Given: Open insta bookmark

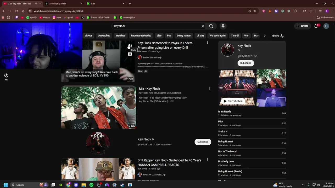Looking at the screenshot, I should pyautogui.click(x=57, y=17).
